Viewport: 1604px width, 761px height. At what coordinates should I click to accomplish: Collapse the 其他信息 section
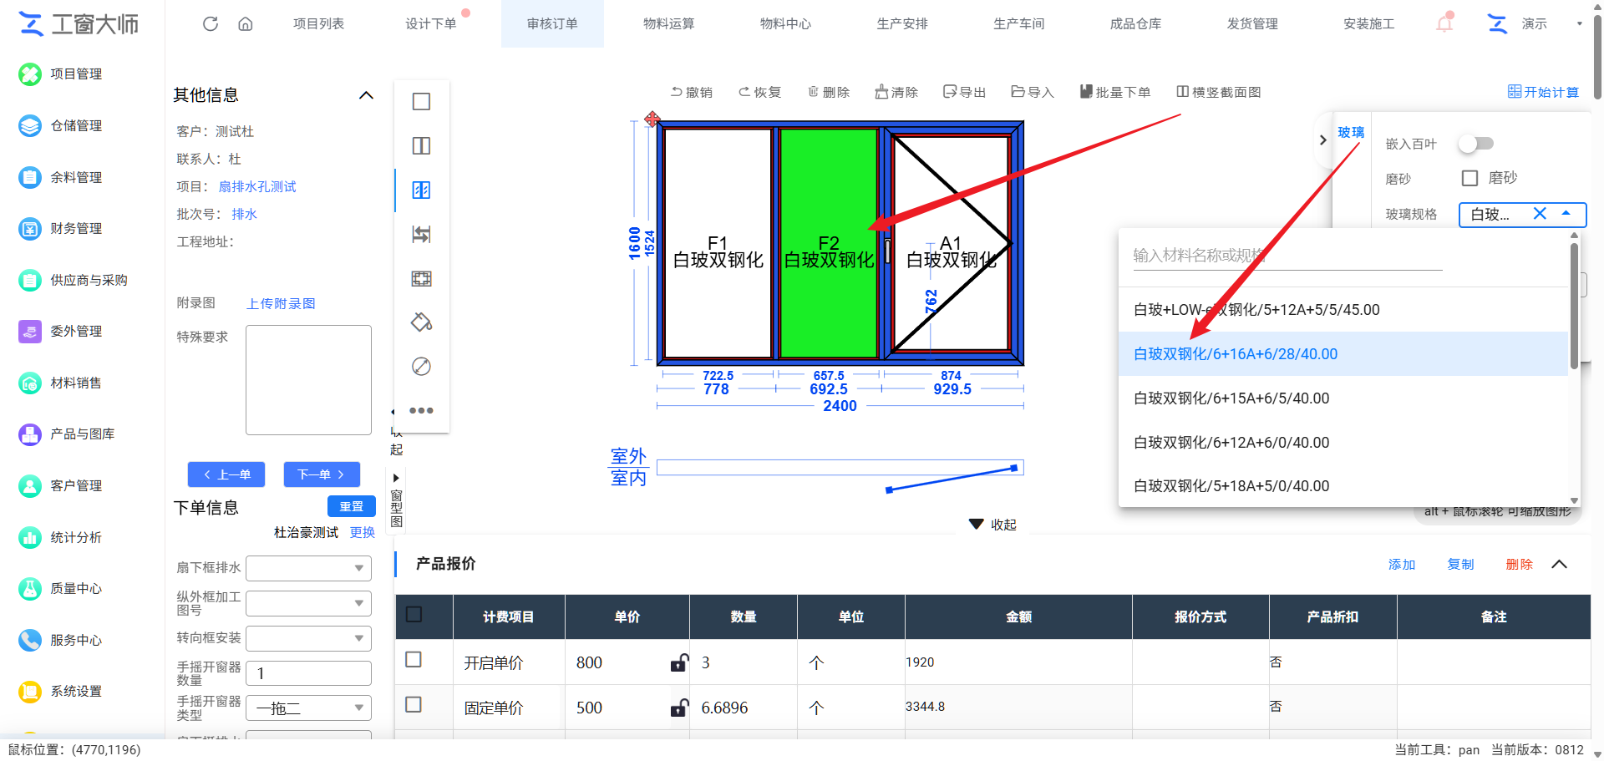point(366,95)
